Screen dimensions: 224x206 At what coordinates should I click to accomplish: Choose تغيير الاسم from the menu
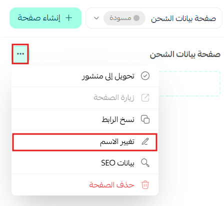pos(85,142)
